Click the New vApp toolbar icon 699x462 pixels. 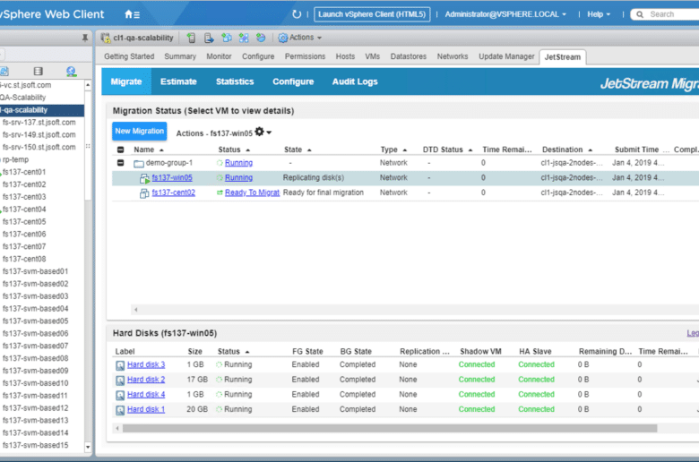(244, 38)
